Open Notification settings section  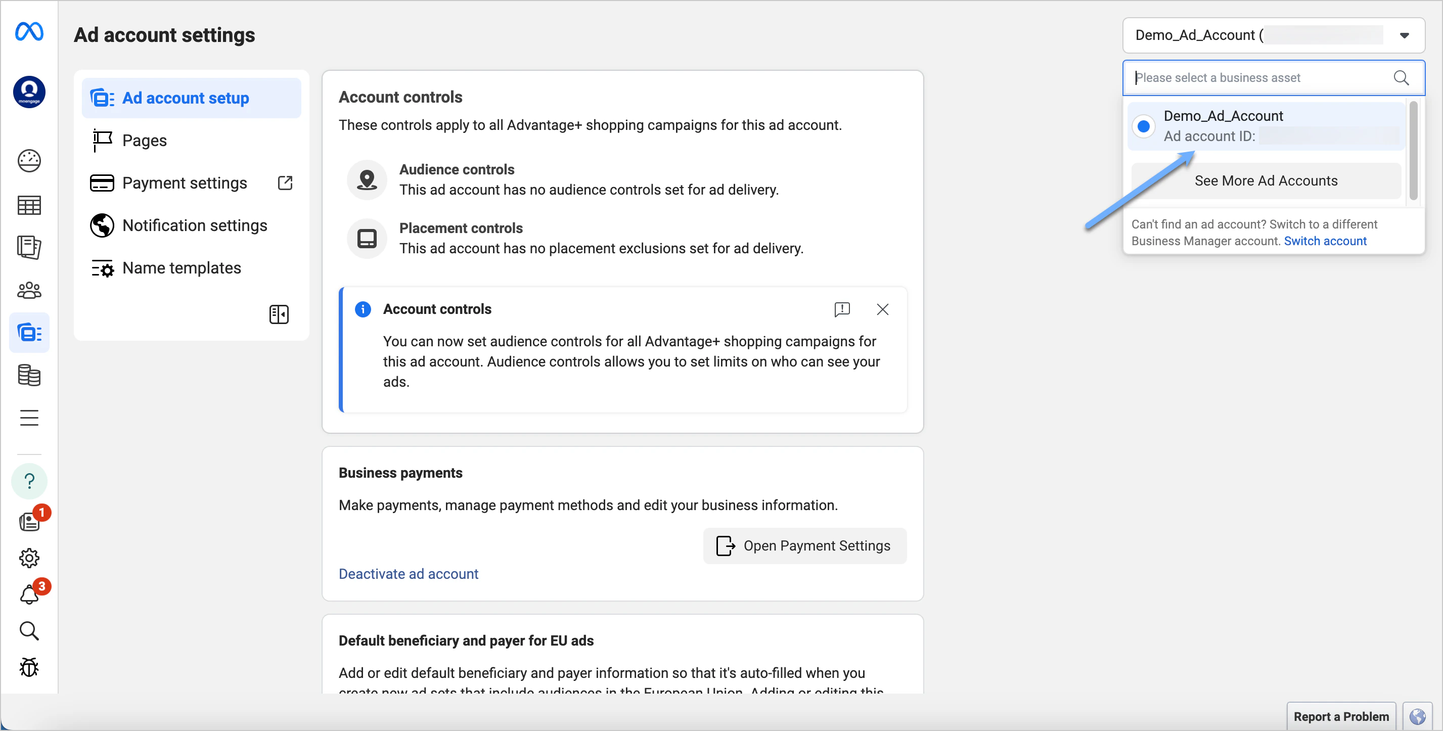pyautogui.click(x=194, y=225)
